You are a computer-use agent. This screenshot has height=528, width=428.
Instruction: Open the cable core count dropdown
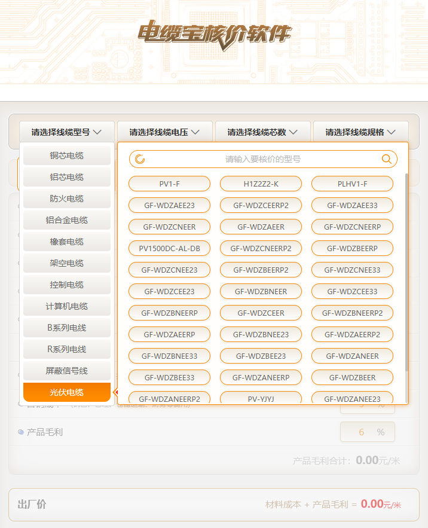pos(262,132)
